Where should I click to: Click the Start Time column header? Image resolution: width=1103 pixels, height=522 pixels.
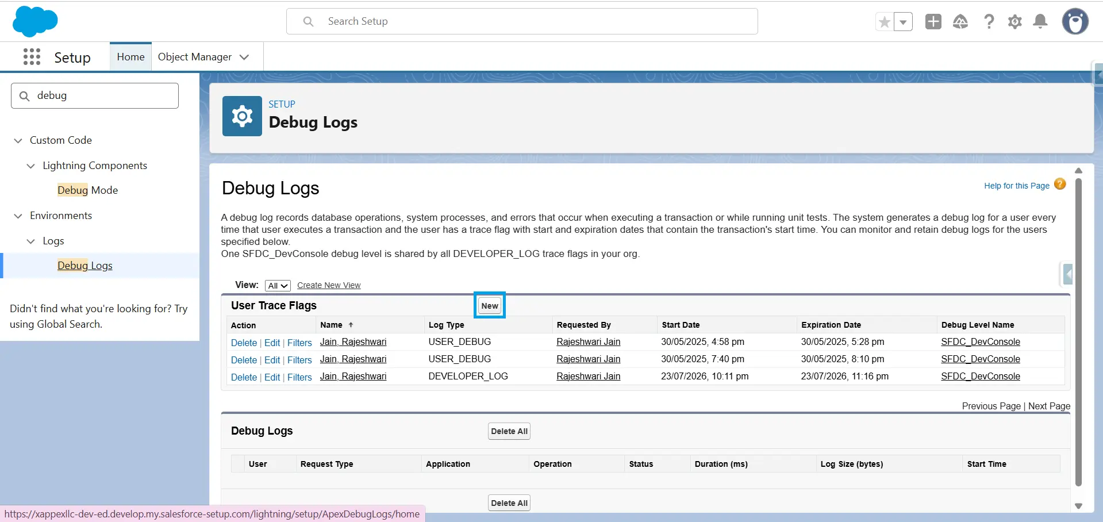[x=986, y=464]
